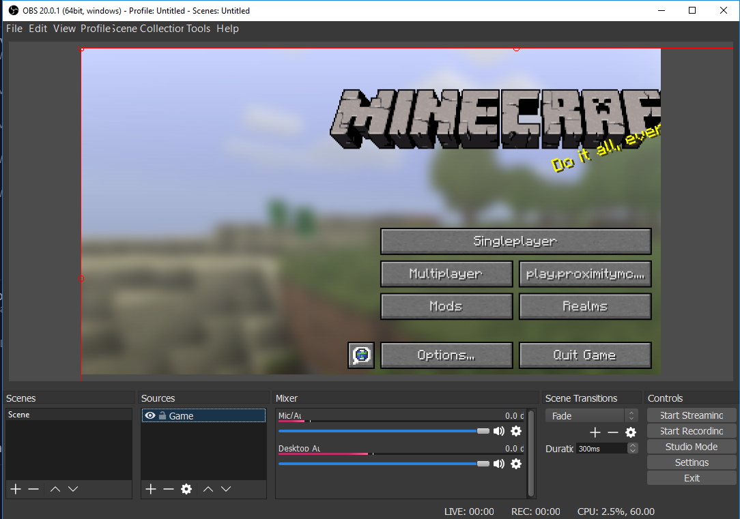Click the top-left red resize handle

coord(81,48)
